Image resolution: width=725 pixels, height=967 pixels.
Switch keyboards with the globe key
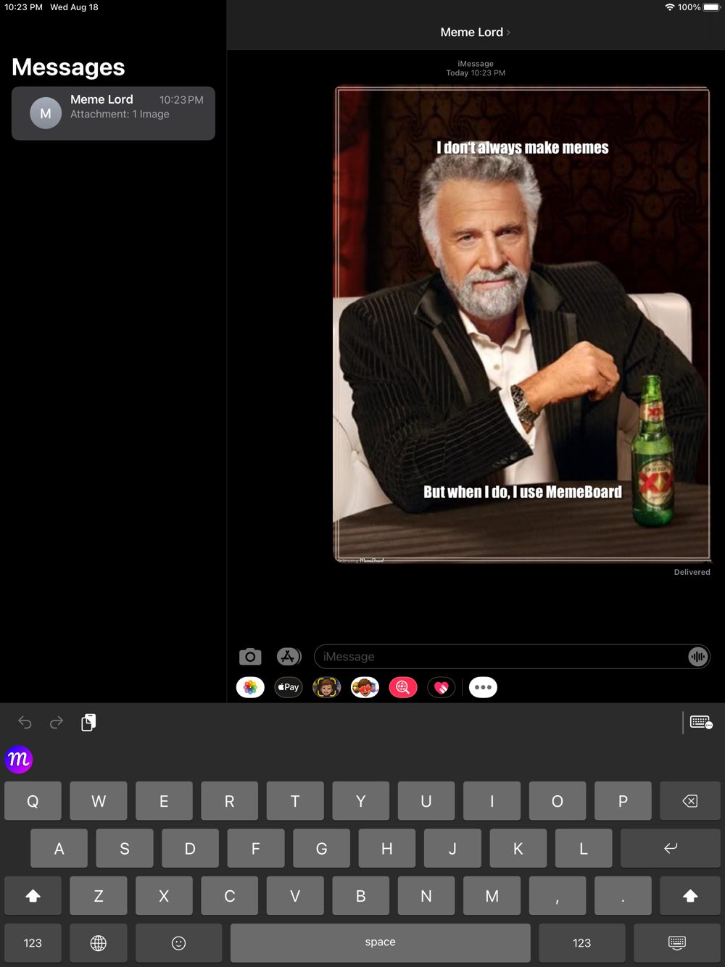[99, 942]
